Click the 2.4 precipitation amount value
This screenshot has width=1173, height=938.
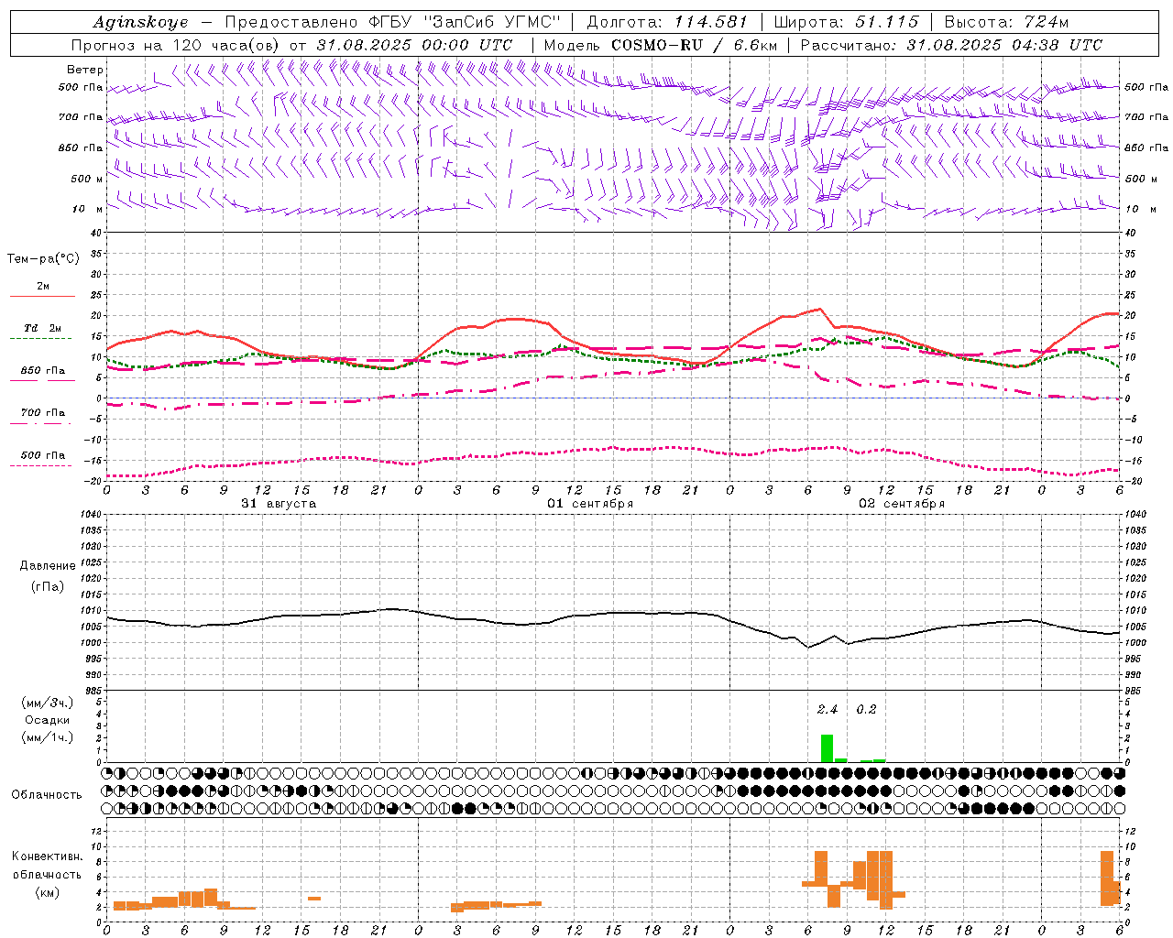point(828,709)
